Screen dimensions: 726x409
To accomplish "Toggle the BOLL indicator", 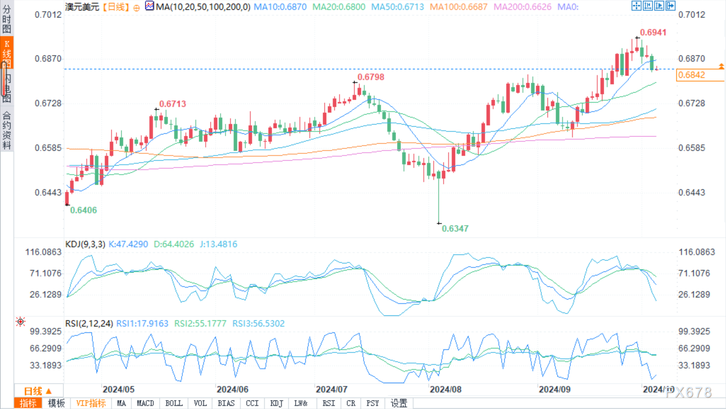I will point(174,403).
